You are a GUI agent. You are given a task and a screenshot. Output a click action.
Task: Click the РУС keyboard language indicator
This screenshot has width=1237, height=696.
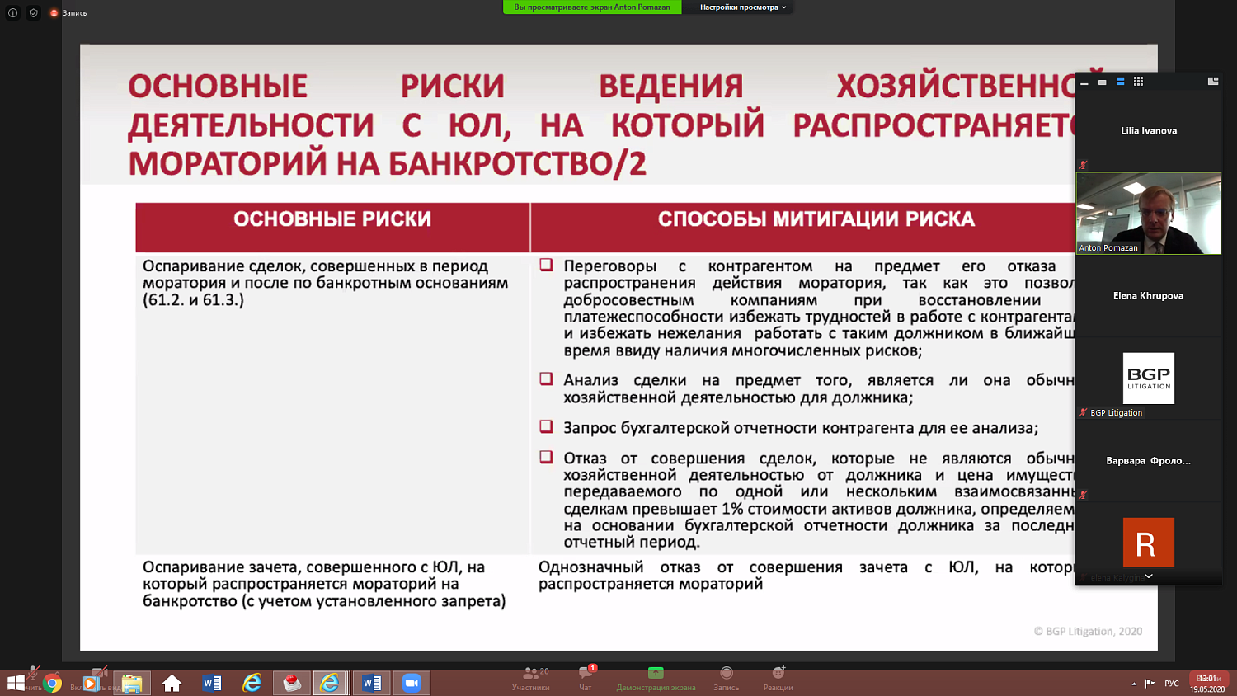coord(1172,683)
